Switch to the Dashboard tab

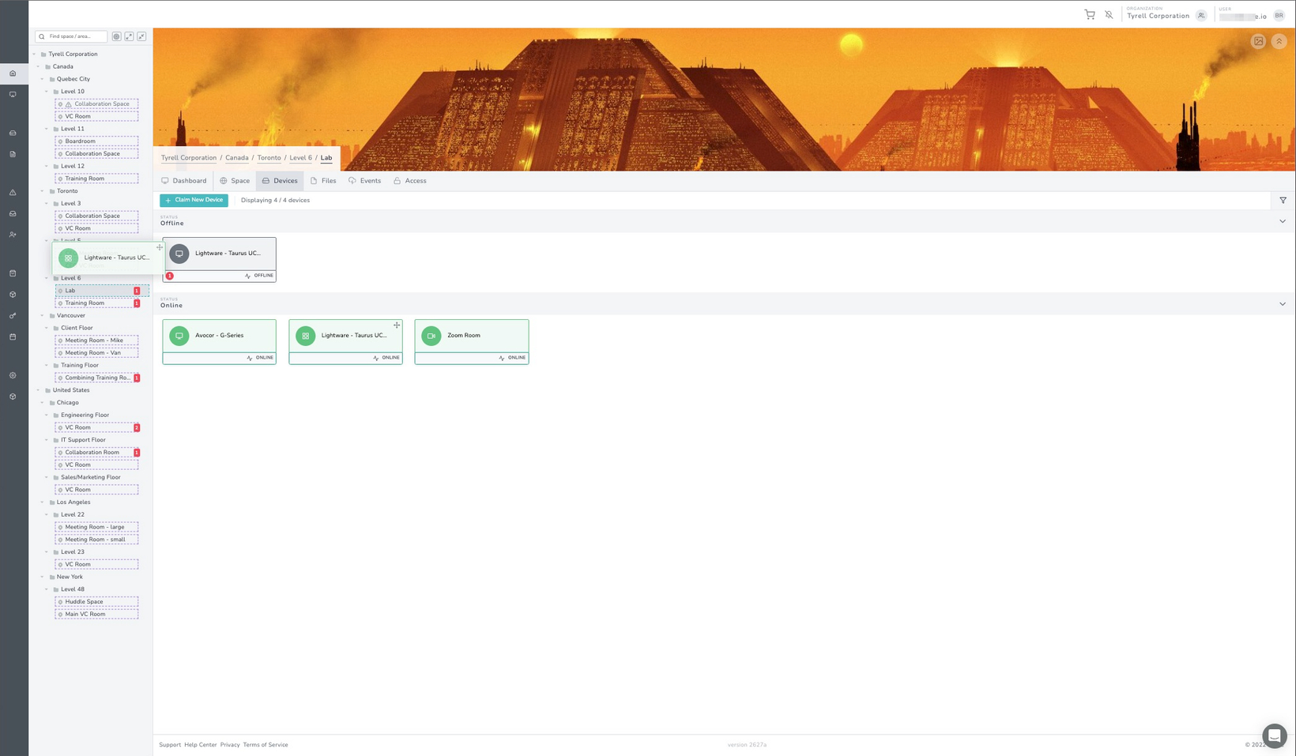[x=184, y=181]
